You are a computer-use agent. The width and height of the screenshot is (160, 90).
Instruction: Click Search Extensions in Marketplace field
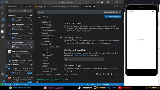(20, 11)
